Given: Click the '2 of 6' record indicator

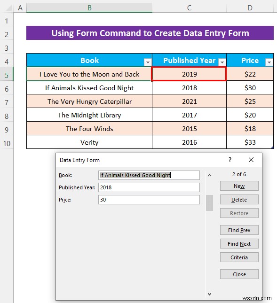Looking at the screenshot, I should [x=239, y=174].
